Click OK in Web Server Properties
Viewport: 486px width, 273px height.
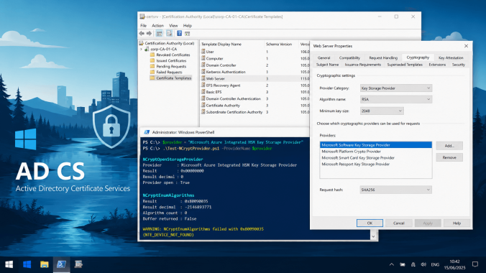[x=370, y=223]
